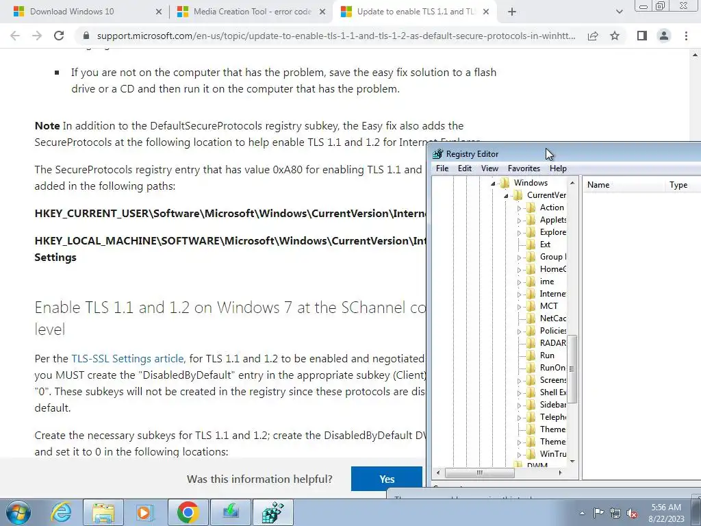Collapse the Windows key in the registry tree

(493, 184)
